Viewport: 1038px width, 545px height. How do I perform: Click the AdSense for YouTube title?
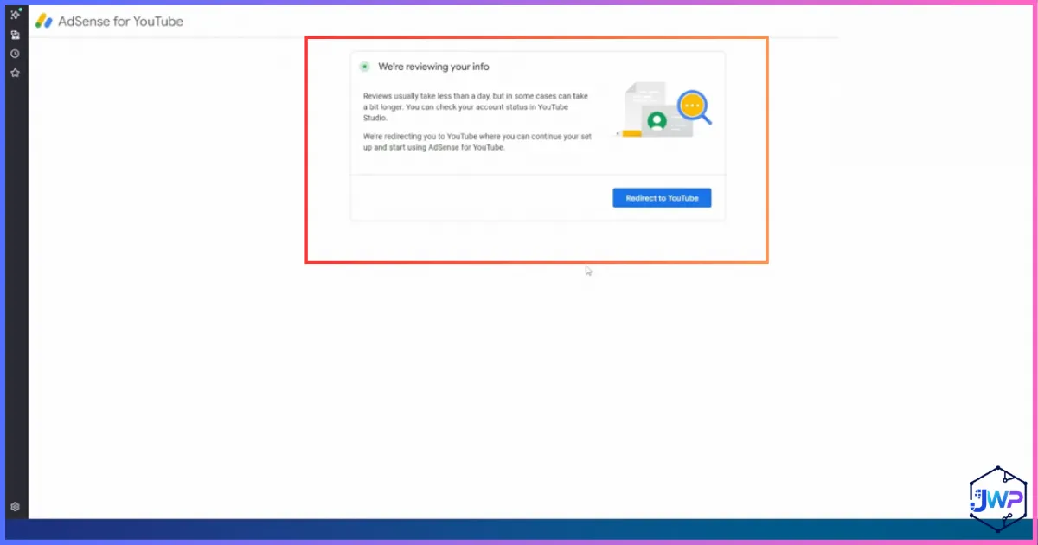(x=120, y=22)
